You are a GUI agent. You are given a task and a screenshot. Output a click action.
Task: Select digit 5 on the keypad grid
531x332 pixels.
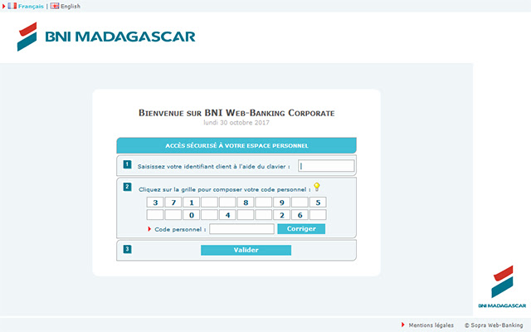(x=318, y=203)
